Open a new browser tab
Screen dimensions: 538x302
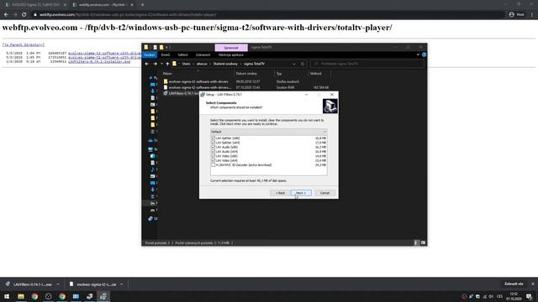pyautogui.click(x=142, y=5)
